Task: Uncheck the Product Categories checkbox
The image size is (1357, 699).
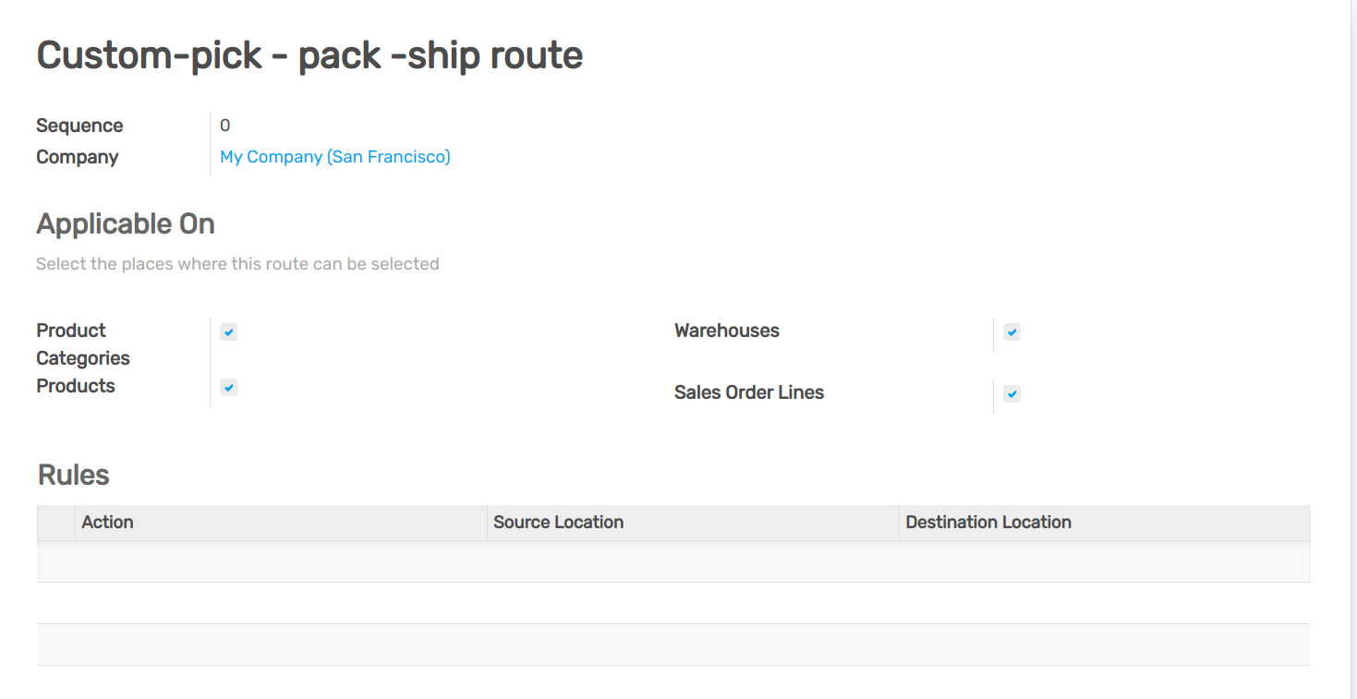Action: click(x=228, y=331)
